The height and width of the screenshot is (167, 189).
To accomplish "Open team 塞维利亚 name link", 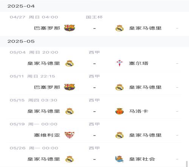I will click(x=47, y=135).
